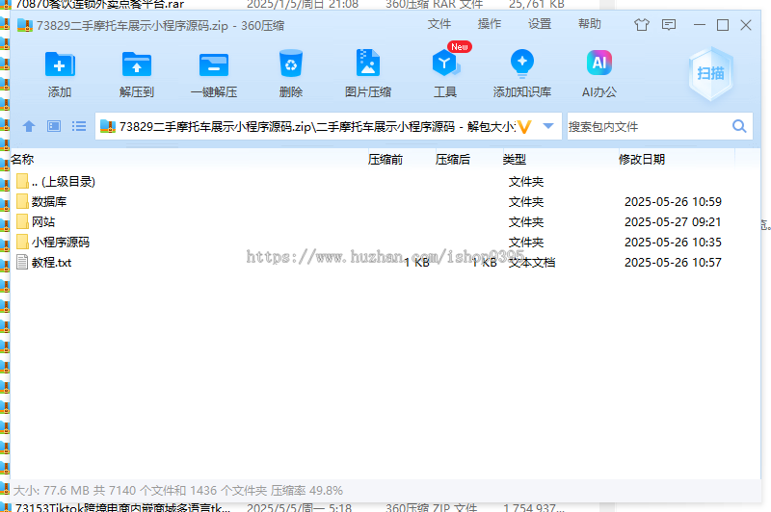The width and height of the screenshot is (771, 512).
Task: Click the 解压到 (Extract to) icon
Action: pyautogui.click(x=137, y=64)
